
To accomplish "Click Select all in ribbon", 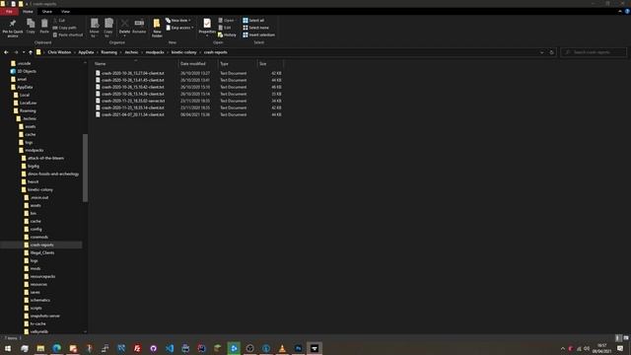I will [253, 20].
